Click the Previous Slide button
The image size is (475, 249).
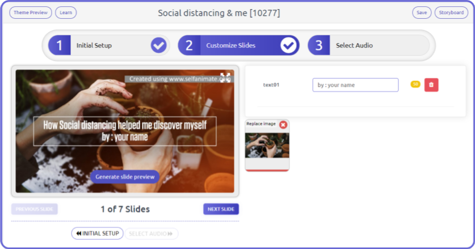pos(35,209)
